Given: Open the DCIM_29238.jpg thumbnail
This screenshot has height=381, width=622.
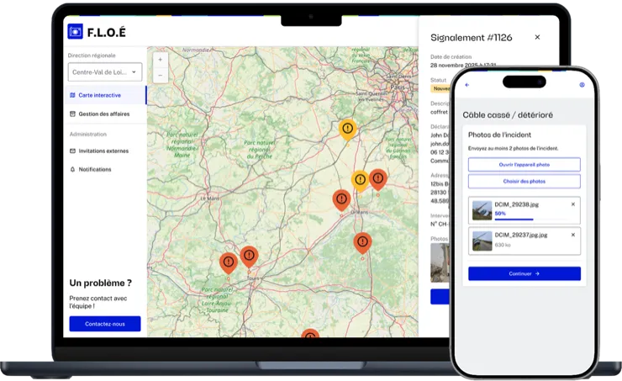Looking at the screenshot, I should pos(482,210).
